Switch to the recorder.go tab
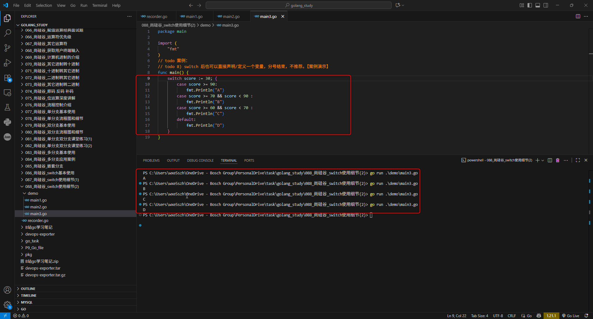This screenshot has height=319, width=593. point(157,16)
